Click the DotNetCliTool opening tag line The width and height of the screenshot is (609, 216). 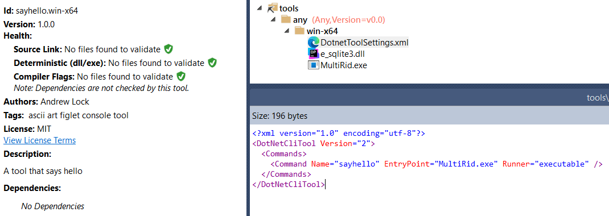point(314,143)
